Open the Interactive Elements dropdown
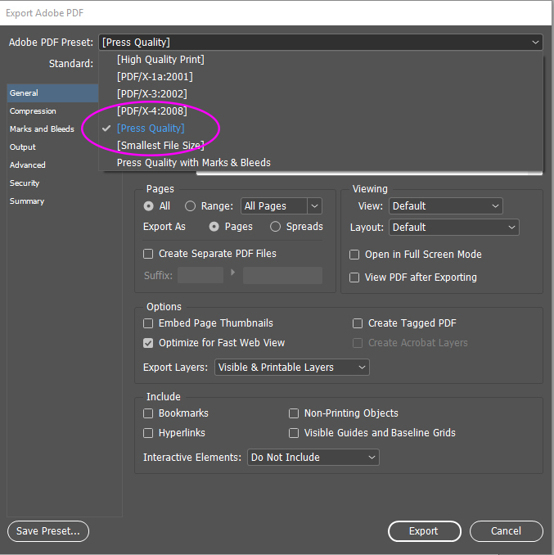Screen dimensions: 554x555 313,458
